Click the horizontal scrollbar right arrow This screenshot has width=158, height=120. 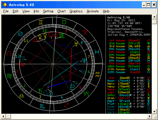point(150,116)
